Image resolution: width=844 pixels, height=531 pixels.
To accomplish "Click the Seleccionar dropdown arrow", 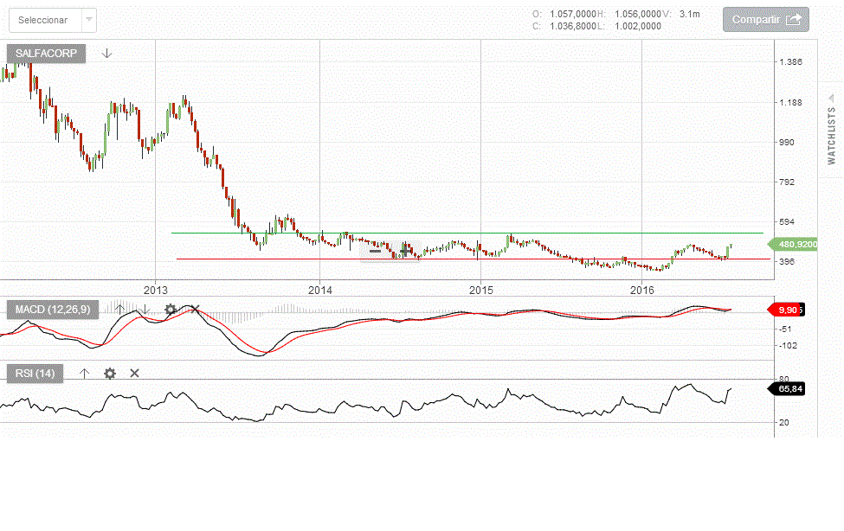I will pos(88,20).
